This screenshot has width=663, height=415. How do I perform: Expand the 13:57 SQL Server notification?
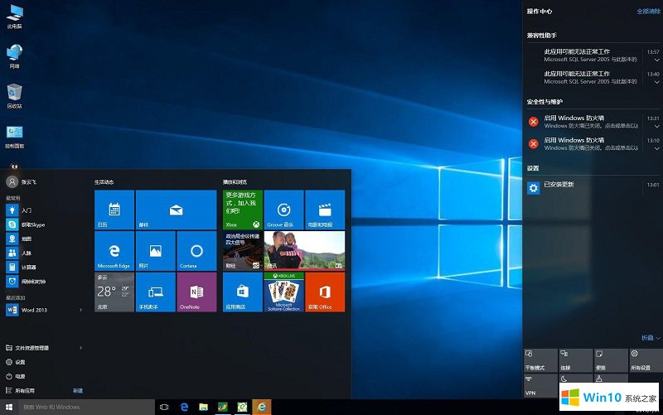[x=656, y=60]
